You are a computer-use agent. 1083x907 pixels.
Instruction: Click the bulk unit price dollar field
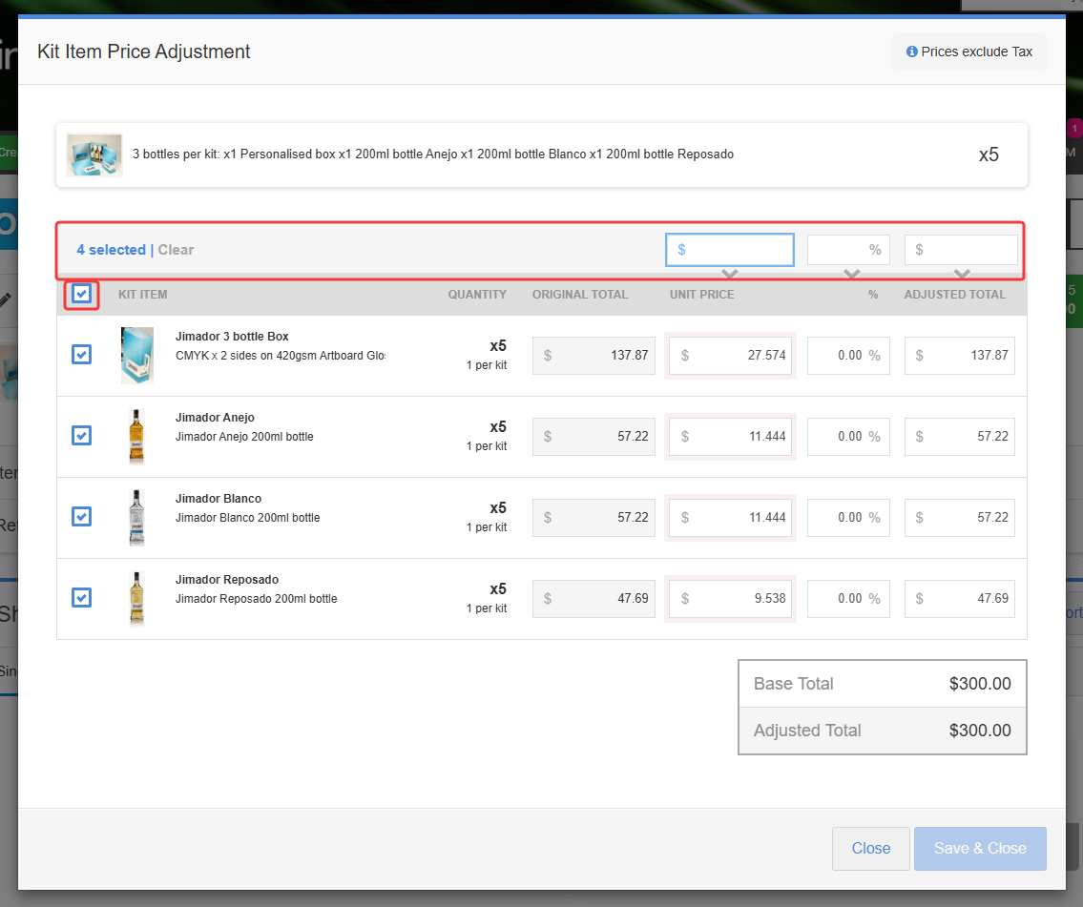[x=730, y=250]
